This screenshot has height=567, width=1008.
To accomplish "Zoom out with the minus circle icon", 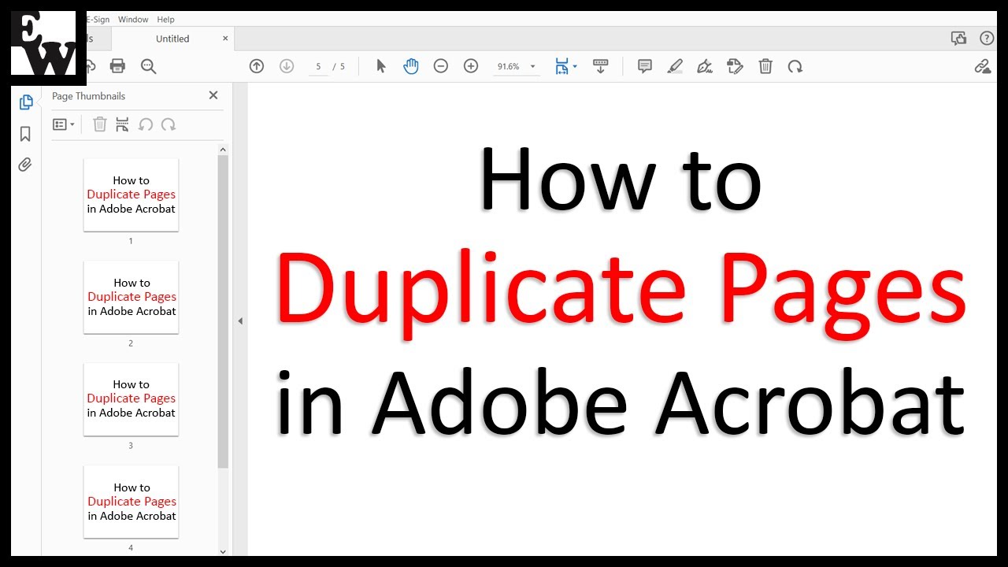I will (x=441, y=66).
